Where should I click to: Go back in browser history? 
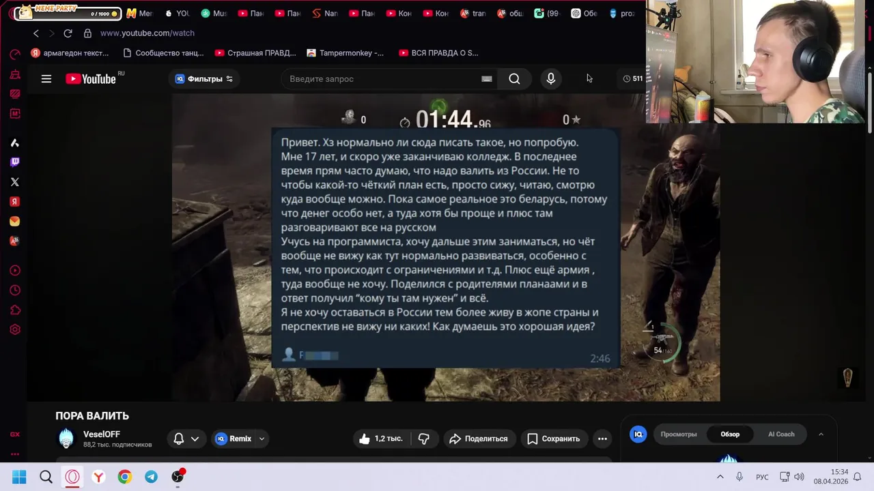(x=36, y=33)
